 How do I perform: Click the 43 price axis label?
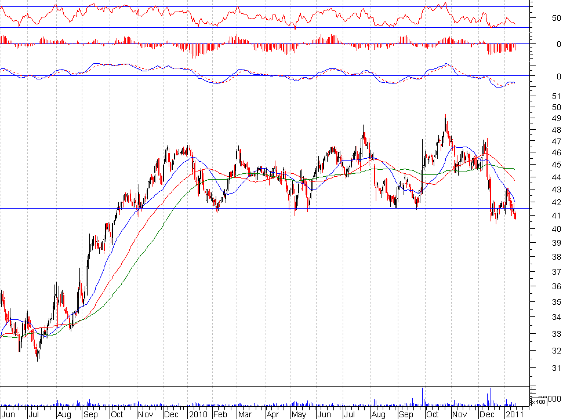[556, 190]
